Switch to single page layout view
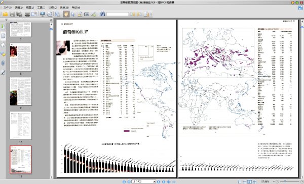 click(240, 181)
